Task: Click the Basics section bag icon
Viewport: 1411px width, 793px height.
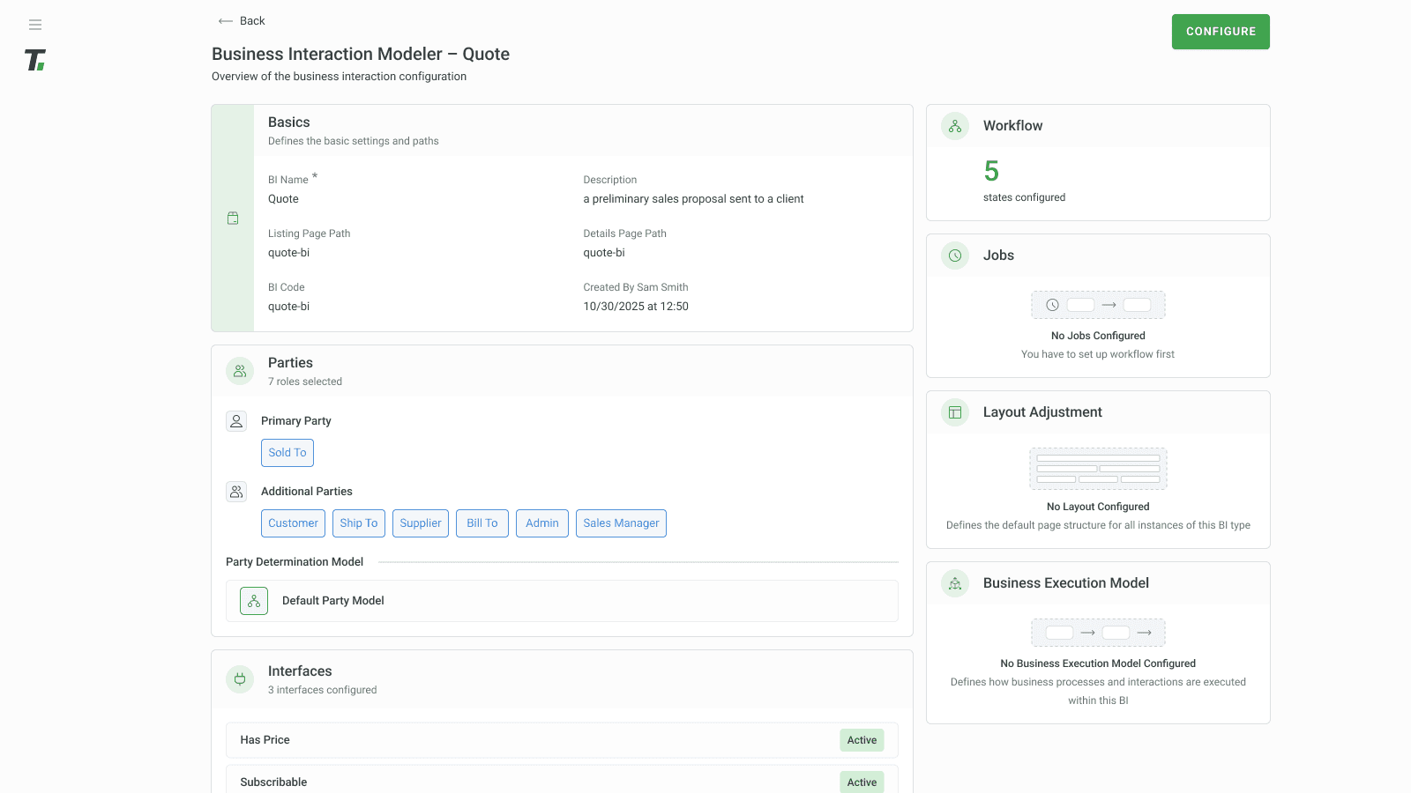Action: pos(233,218)
